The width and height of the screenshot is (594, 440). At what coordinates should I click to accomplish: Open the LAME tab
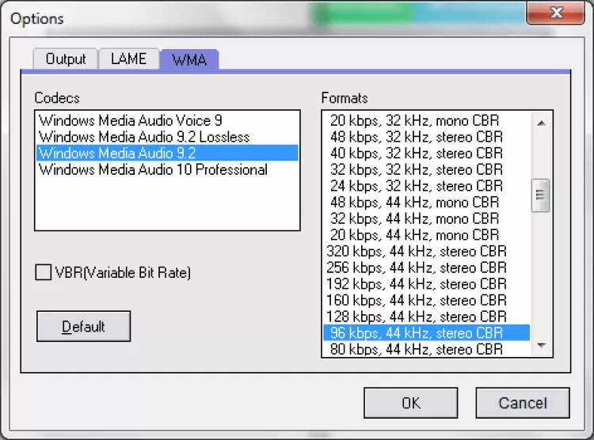(128, 59)
